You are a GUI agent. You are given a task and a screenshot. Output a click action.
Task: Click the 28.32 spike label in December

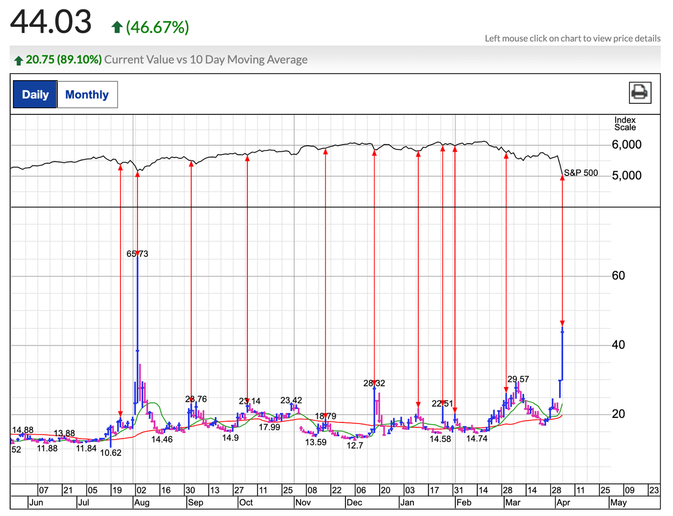pyautogui.click(x=374, y=383)
